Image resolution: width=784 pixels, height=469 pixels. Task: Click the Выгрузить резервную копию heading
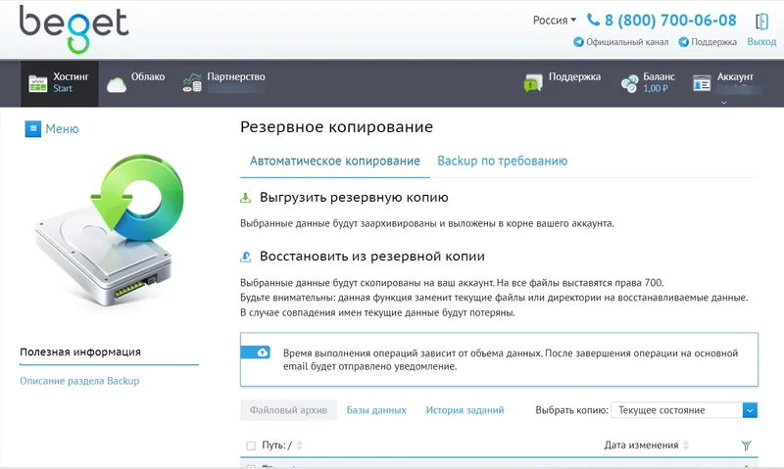[x=354, y=197]
